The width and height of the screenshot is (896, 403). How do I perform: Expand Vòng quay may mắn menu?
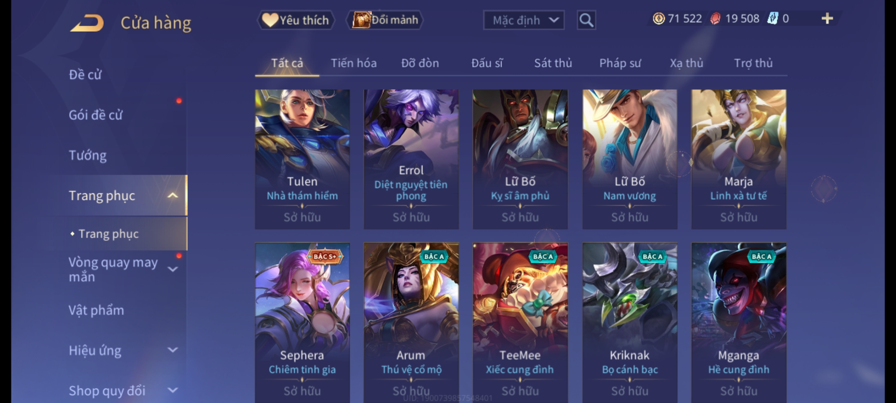[172, 269]
